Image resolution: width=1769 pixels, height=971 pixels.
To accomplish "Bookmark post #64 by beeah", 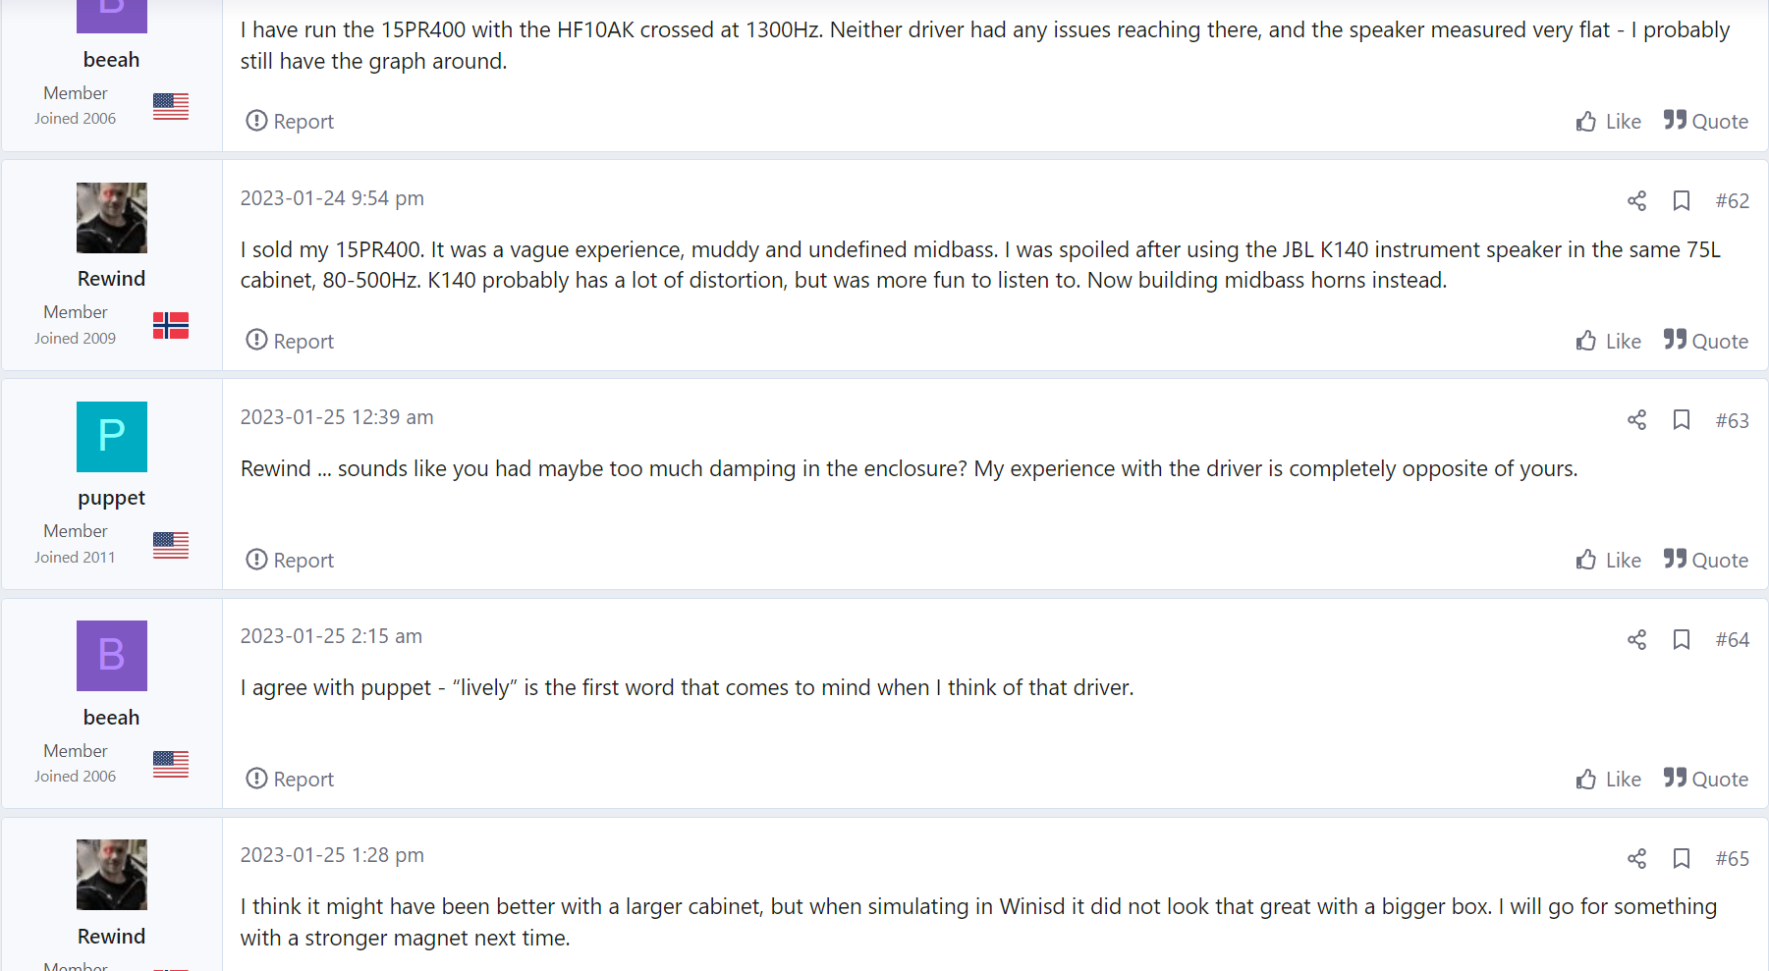I will [1682, 640].
